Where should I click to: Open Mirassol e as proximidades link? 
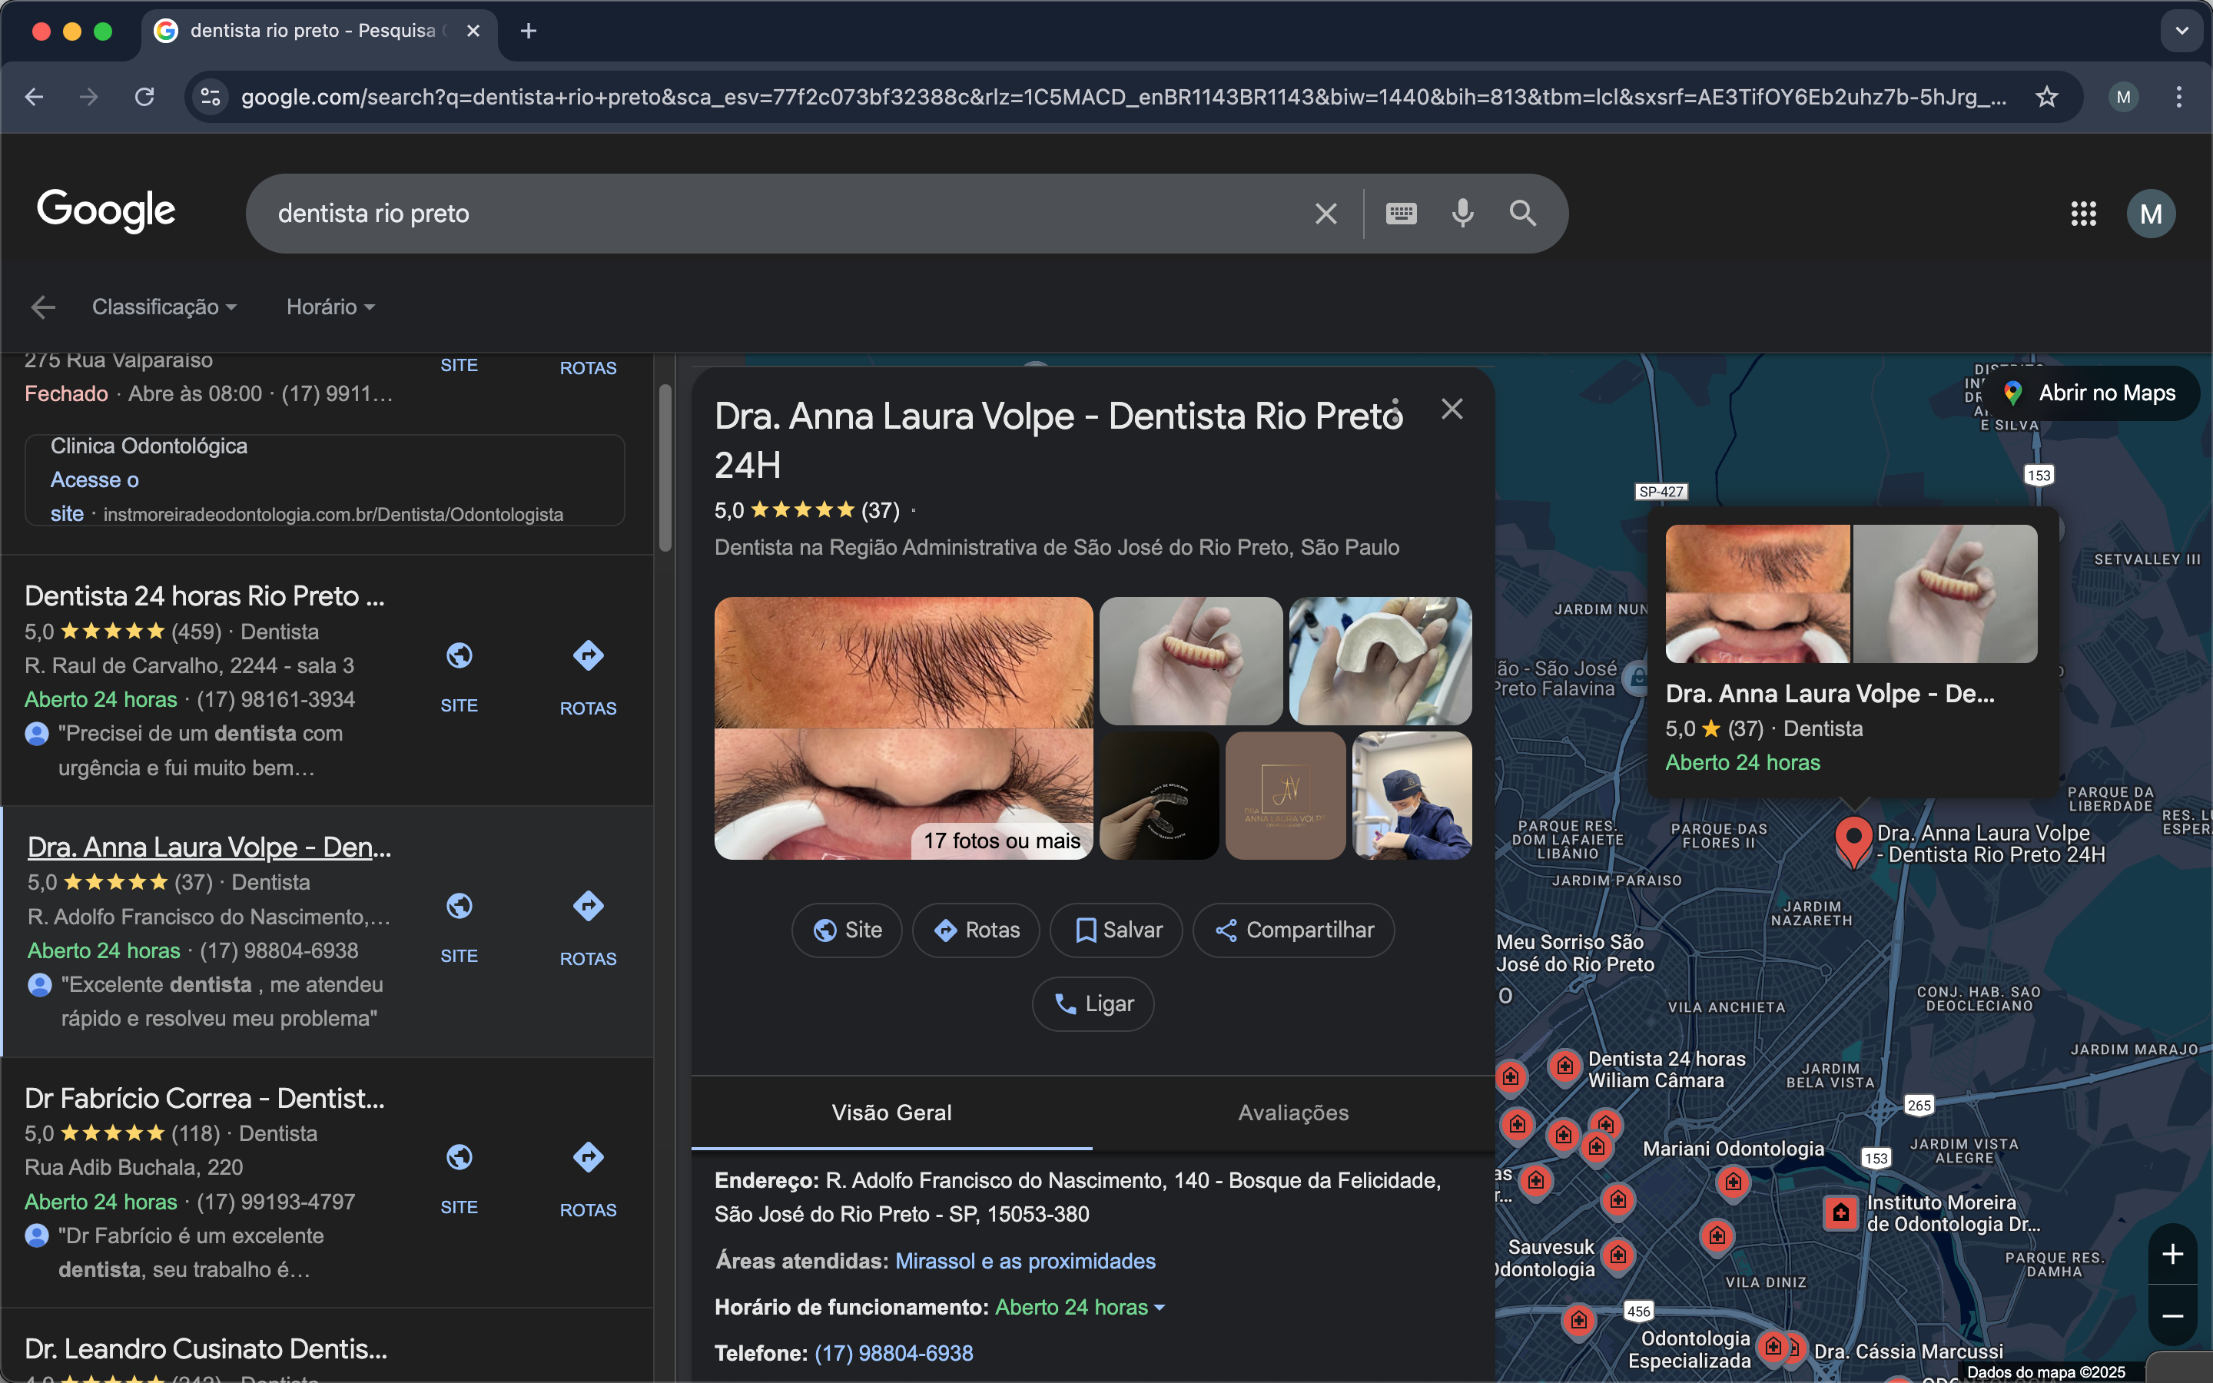click(x=1024, y=1262)
